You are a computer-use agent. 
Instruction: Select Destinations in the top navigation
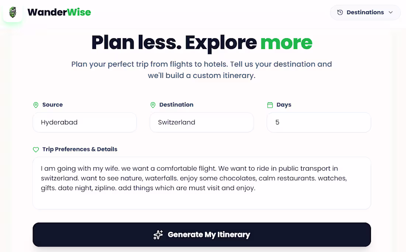[x=365, y=12]
